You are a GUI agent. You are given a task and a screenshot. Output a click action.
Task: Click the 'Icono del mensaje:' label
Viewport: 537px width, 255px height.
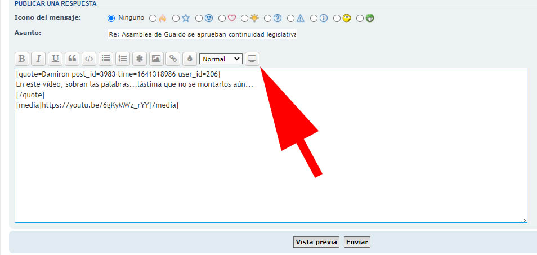tap(48, 17)
